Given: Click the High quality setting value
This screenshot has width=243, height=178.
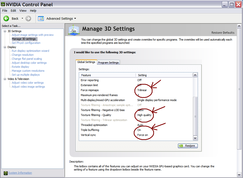Looking at the screenshot, I should 144,115.
